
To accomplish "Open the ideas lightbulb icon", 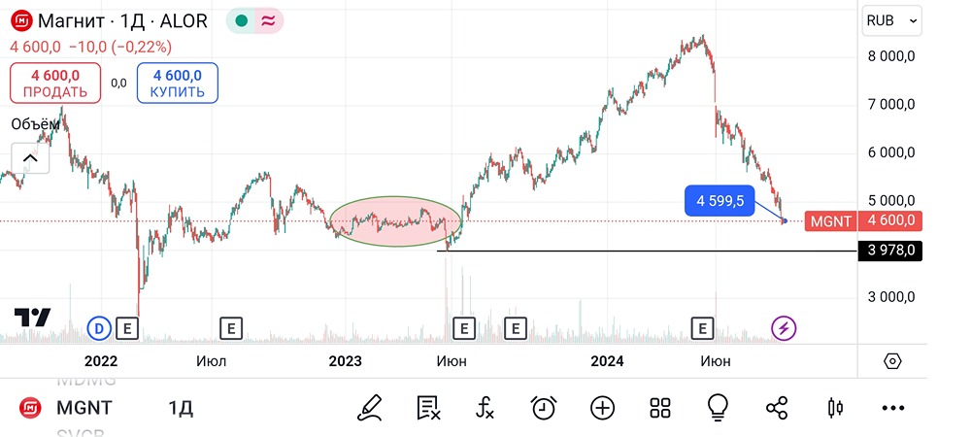I will coord(719,408).
